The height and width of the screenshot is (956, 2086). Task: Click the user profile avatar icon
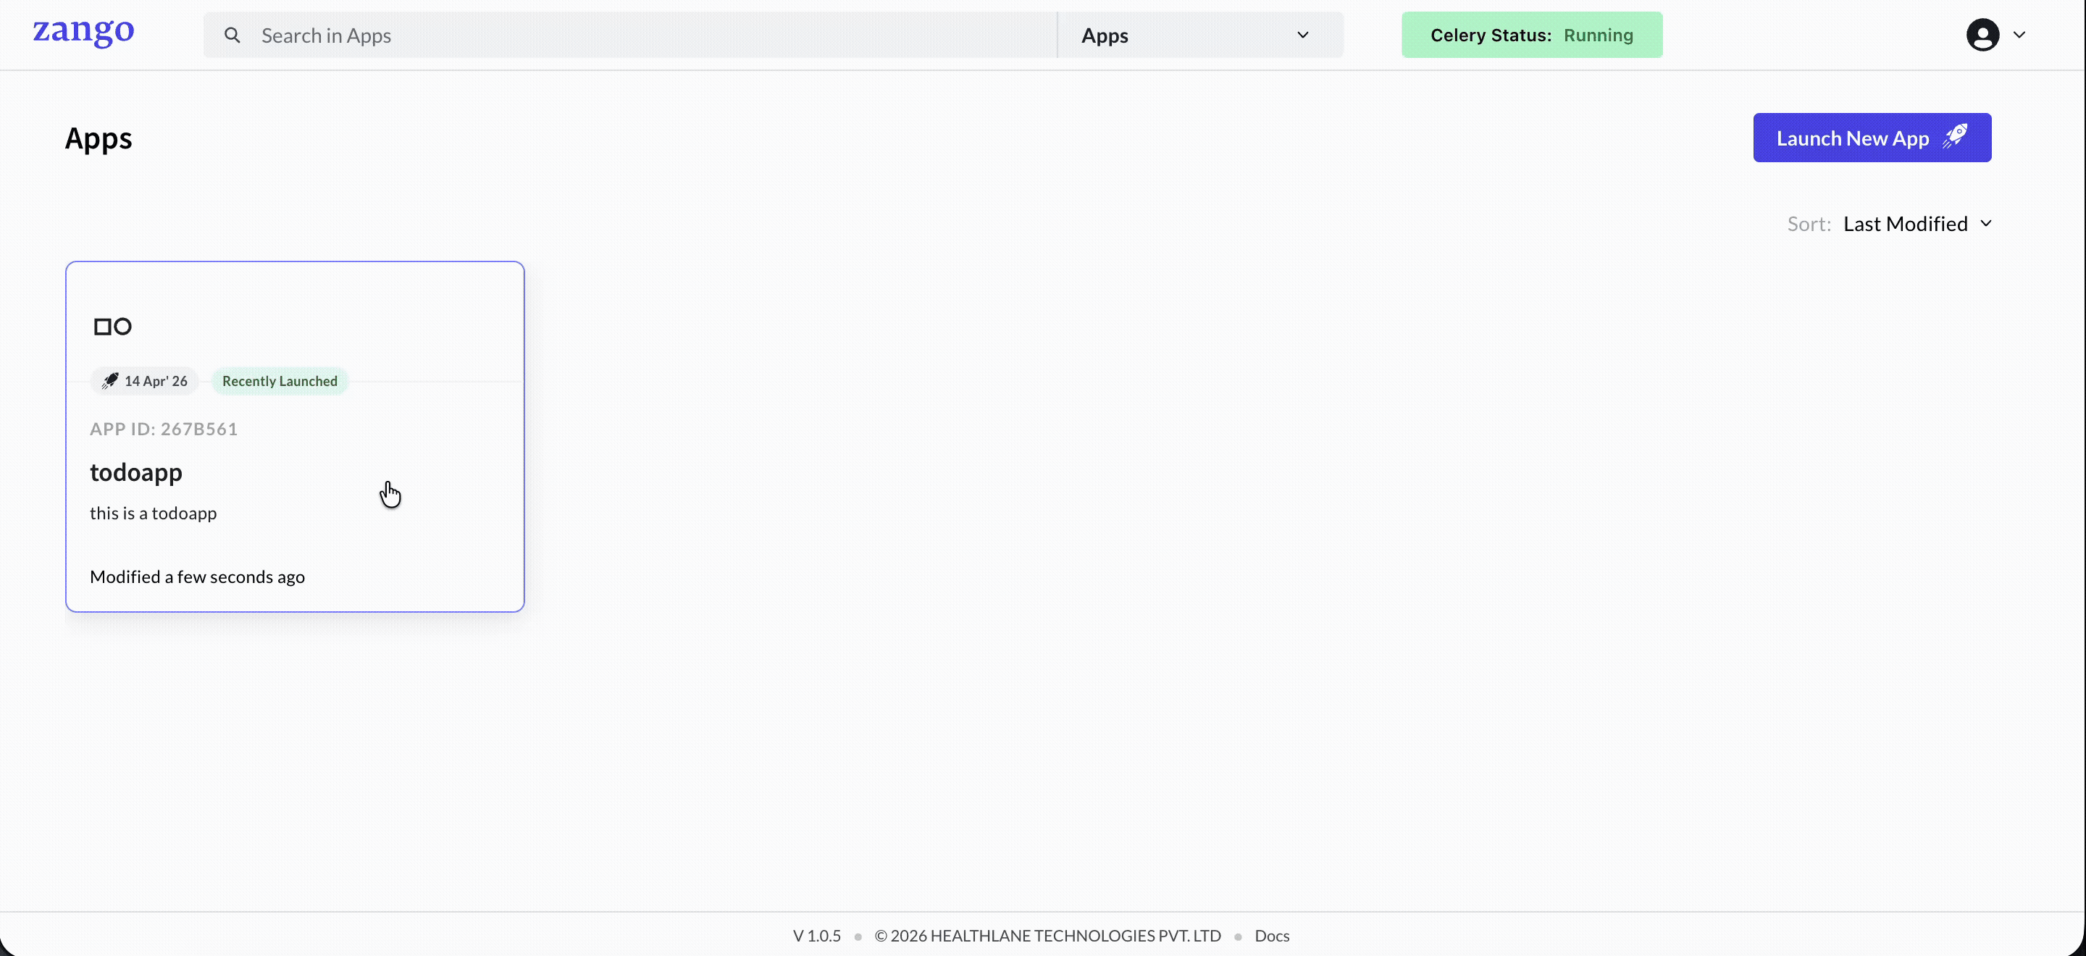pos(1982,35)
